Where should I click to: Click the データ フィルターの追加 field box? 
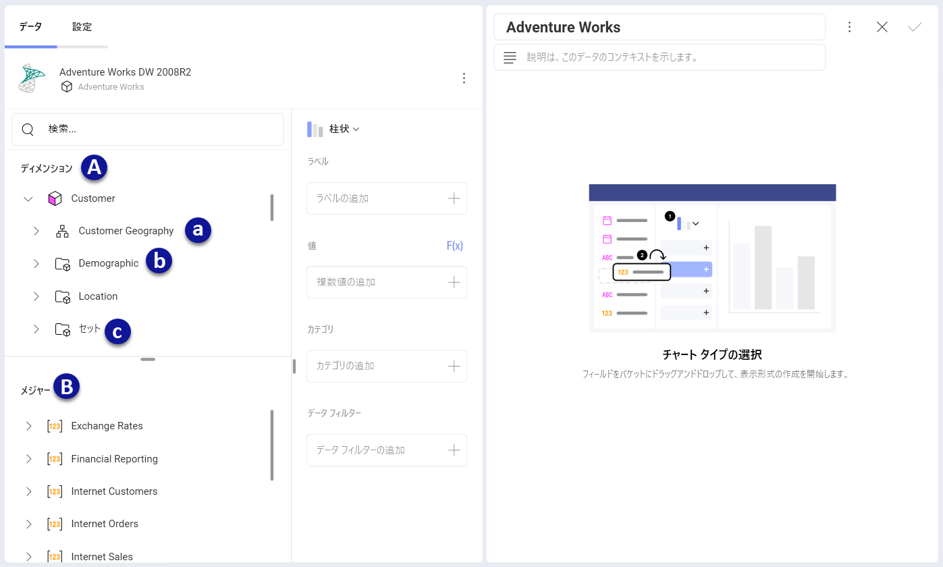coord(387,450)
